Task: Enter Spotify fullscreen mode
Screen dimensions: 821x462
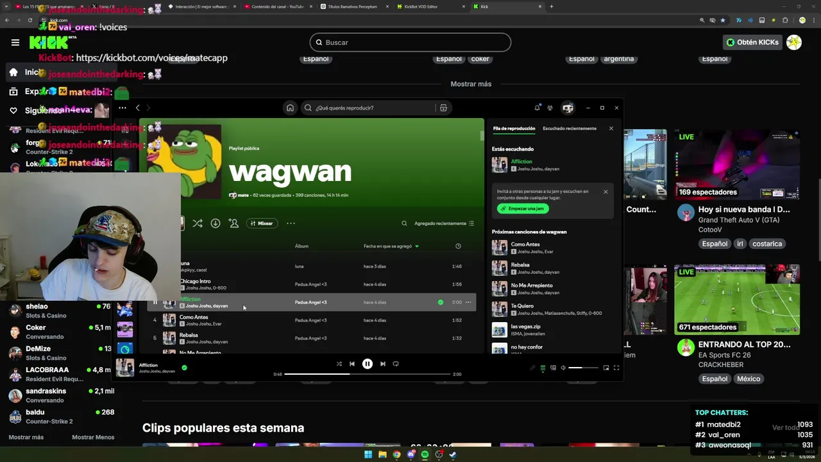Action: pos(616,368)
